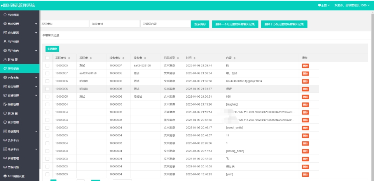Check the row dated 2023-04-09 21:39:44
This screenshot has width=374, height=181.
(x=47, y=65)
